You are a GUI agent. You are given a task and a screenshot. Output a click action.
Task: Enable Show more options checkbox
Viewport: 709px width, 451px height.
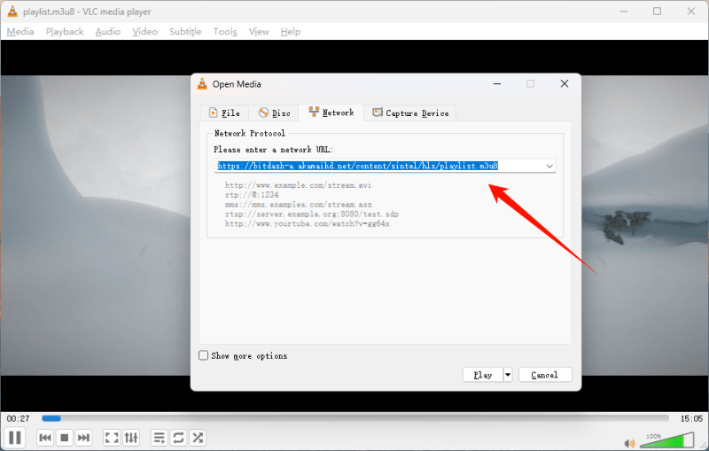click(204, 355)
